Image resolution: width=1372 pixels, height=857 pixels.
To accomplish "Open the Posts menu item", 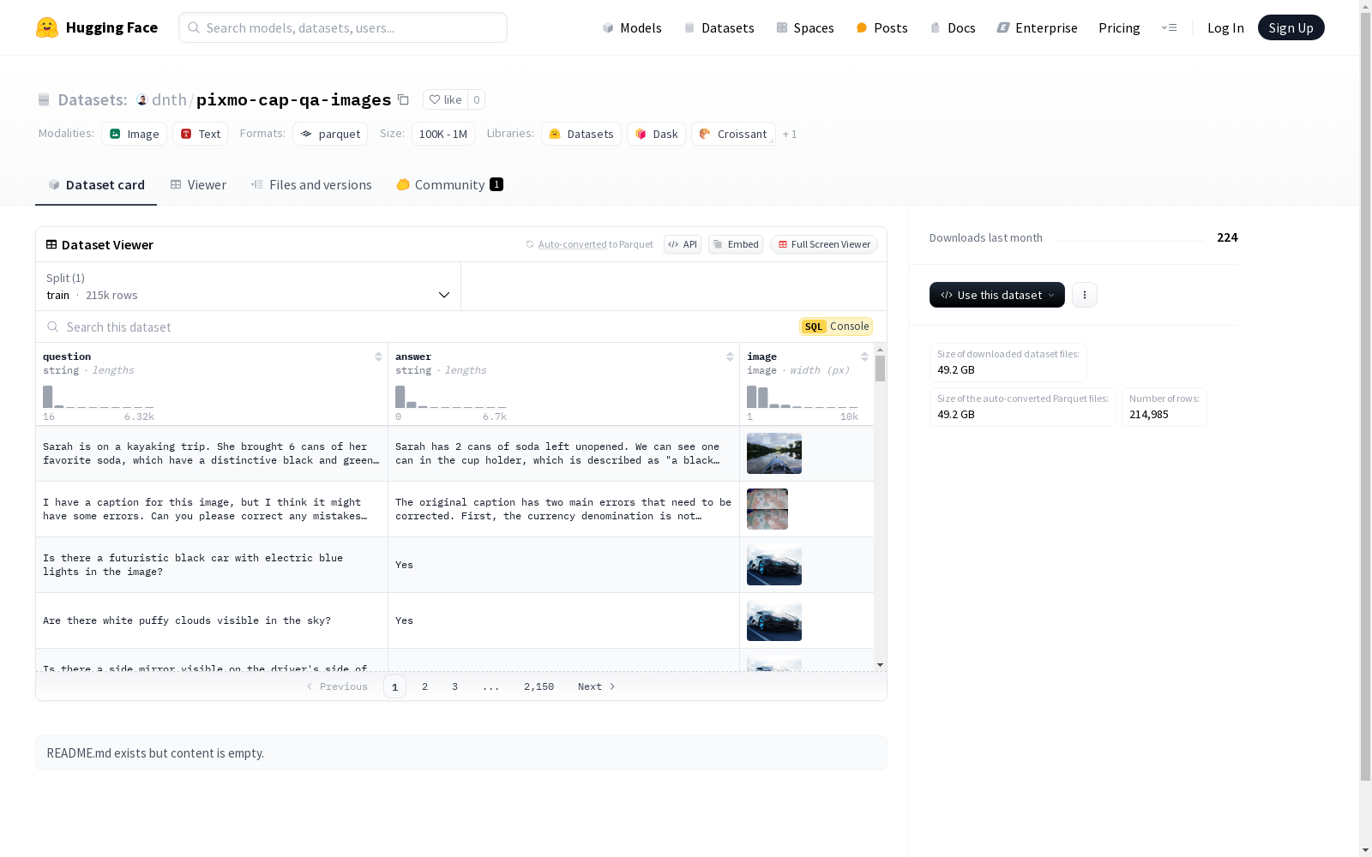I will 882,27.
